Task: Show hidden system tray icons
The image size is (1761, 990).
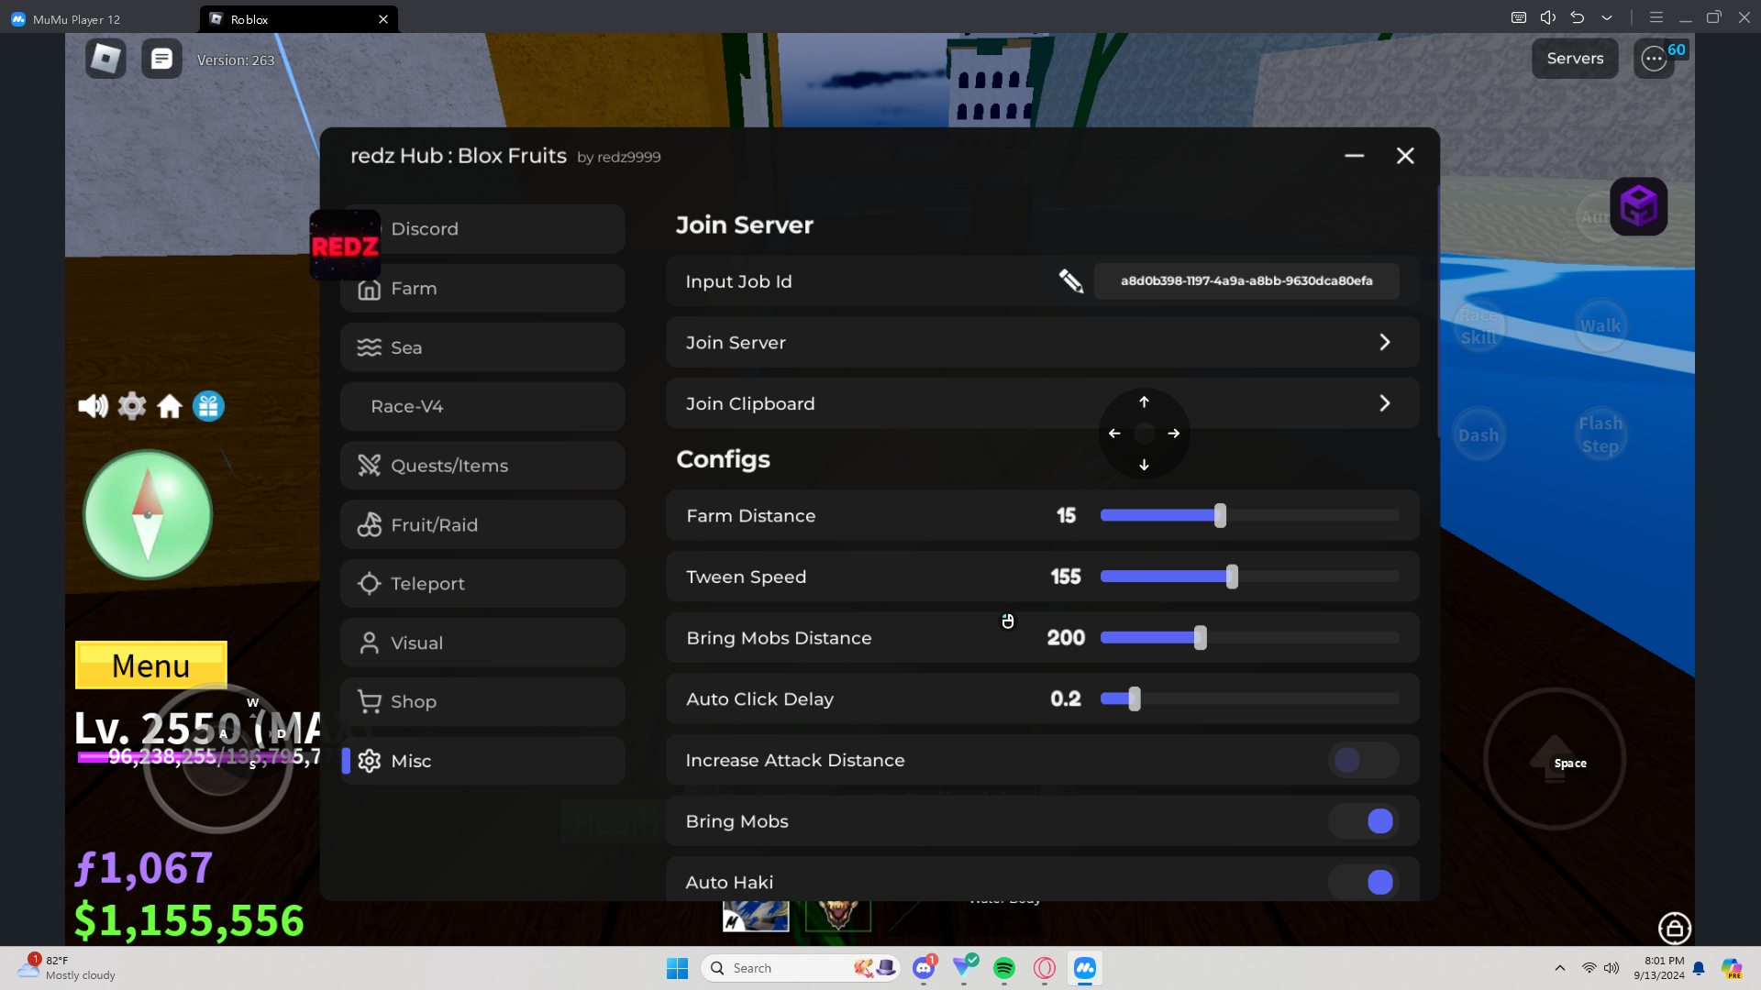Action: tap(1560, 968)
